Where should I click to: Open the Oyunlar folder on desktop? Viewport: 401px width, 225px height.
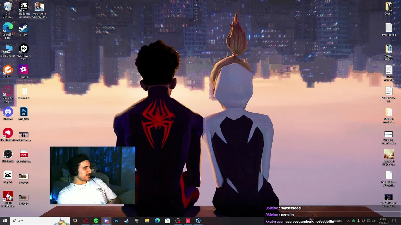(389, 9)
